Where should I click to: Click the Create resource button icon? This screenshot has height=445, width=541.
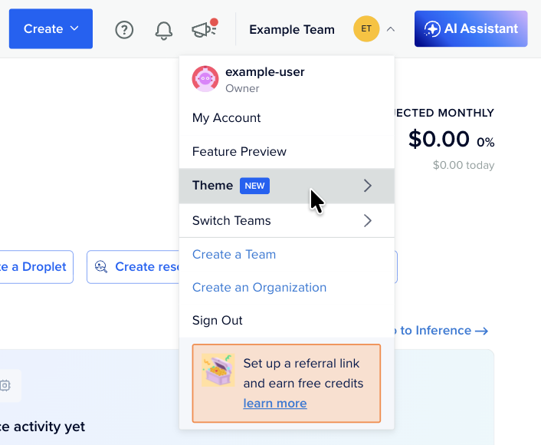[101, 267]
